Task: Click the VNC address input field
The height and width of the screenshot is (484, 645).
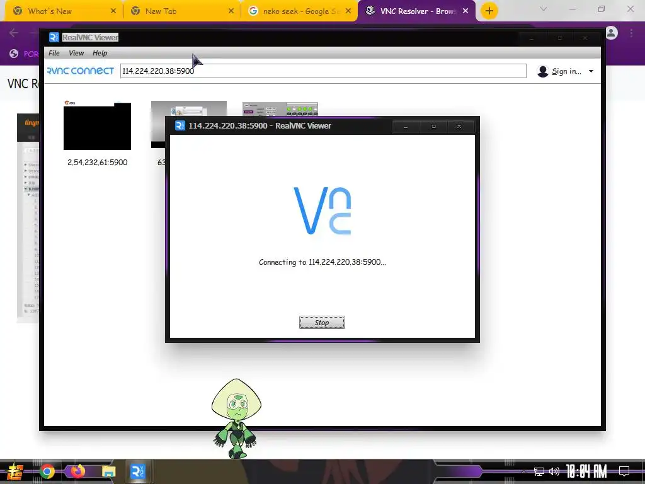Action: point(323,71)
